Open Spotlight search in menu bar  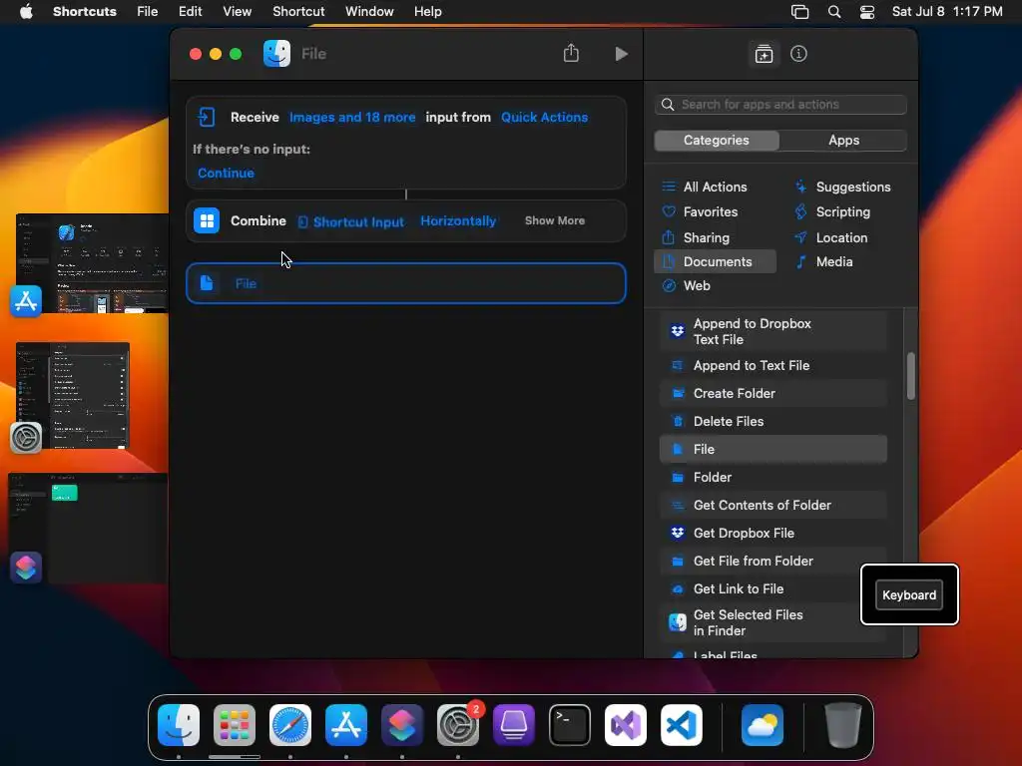pos(834,12)
